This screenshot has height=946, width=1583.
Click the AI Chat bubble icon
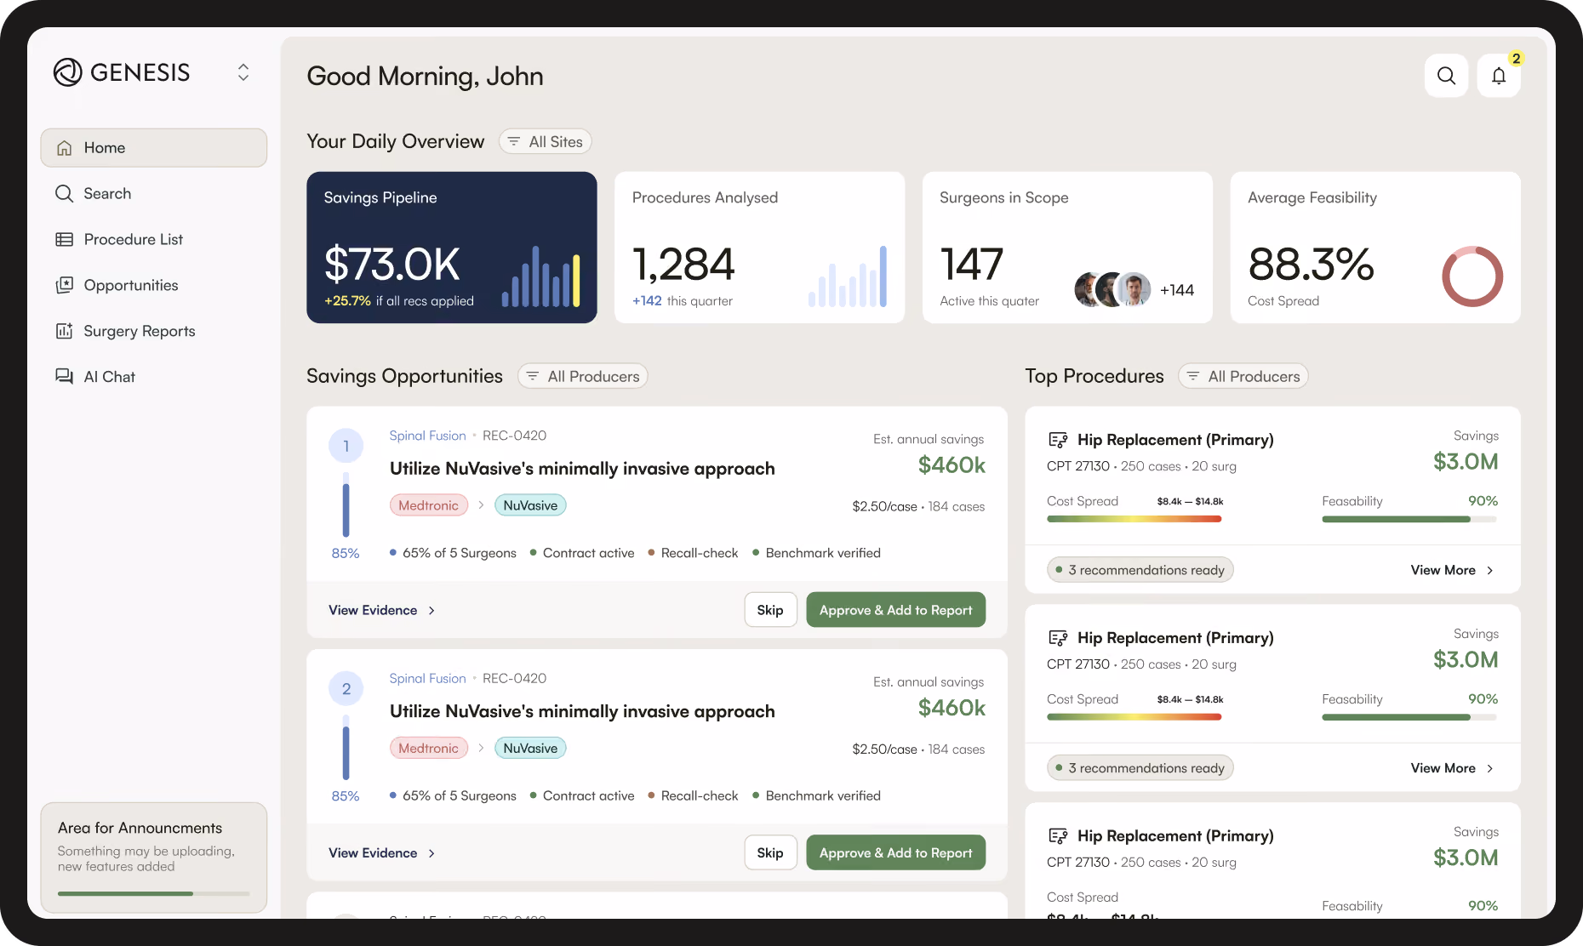click(x=64, y=377)
